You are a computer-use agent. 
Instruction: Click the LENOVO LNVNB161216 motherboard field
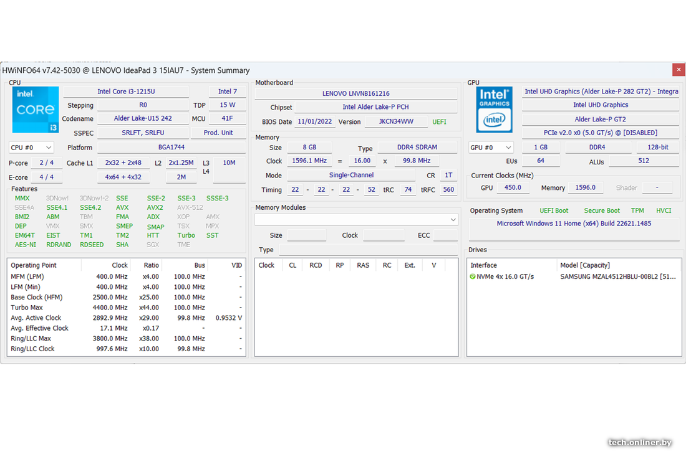(355, 93)
